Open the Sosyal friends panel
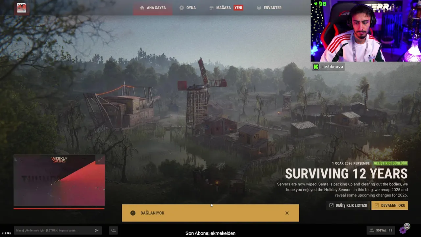The image size is (421, 237). pos(381,230)
